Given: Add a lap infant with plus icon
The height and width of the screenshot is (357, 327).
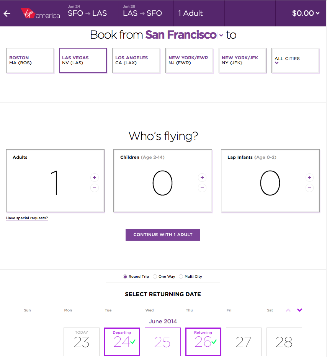Looking at the screenshot, I should pyautogui.click(x=310, y=178).
